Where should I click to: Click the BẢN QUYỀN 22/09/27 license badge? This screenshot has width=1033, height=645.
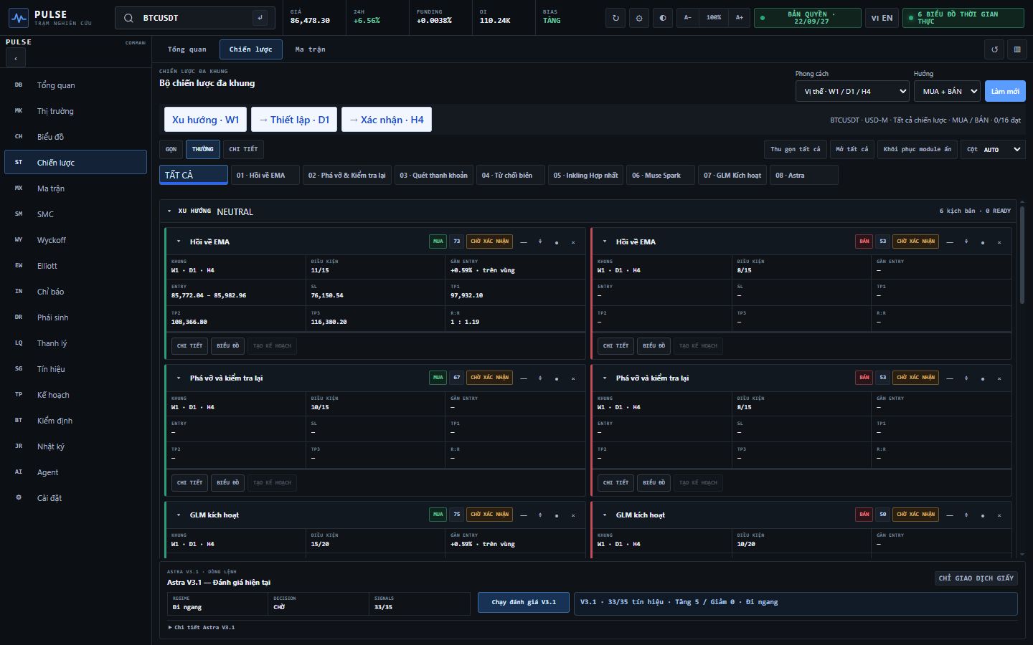click(x=808, y=18)
